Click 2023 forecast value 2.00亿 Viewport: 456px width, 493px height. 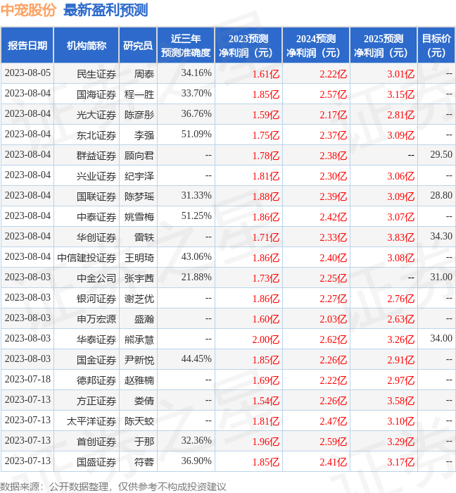point(266,340)
